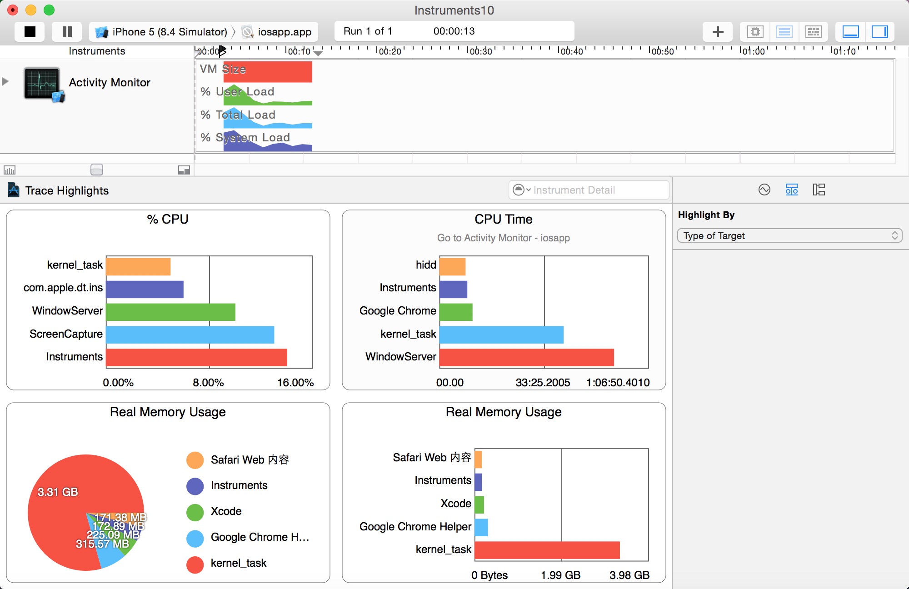Click the WindowServer green bar in % CPU
This screenshot has height=589, width=909.
pos(171,312)
